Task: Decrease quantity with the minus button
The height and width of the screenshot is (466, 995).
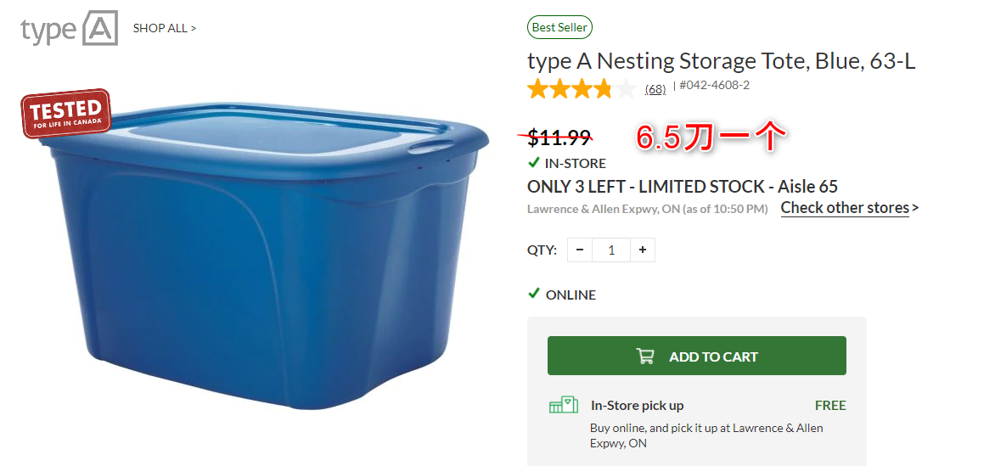Action: pyautogui.click(x=580, y=250)
